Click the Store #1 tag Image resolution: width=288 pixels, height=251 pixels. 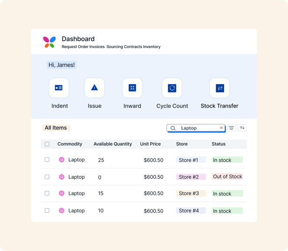[x=191, y=160]
